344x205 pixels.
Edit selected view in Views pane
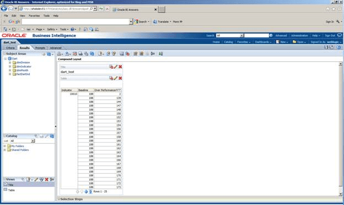(36, 179)
